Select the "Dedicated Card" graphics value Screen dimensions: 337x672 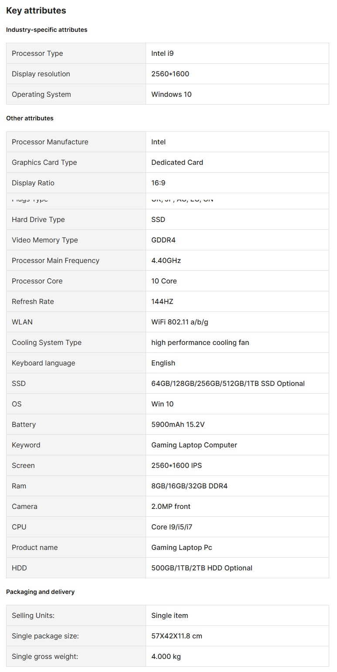(177, 162)
